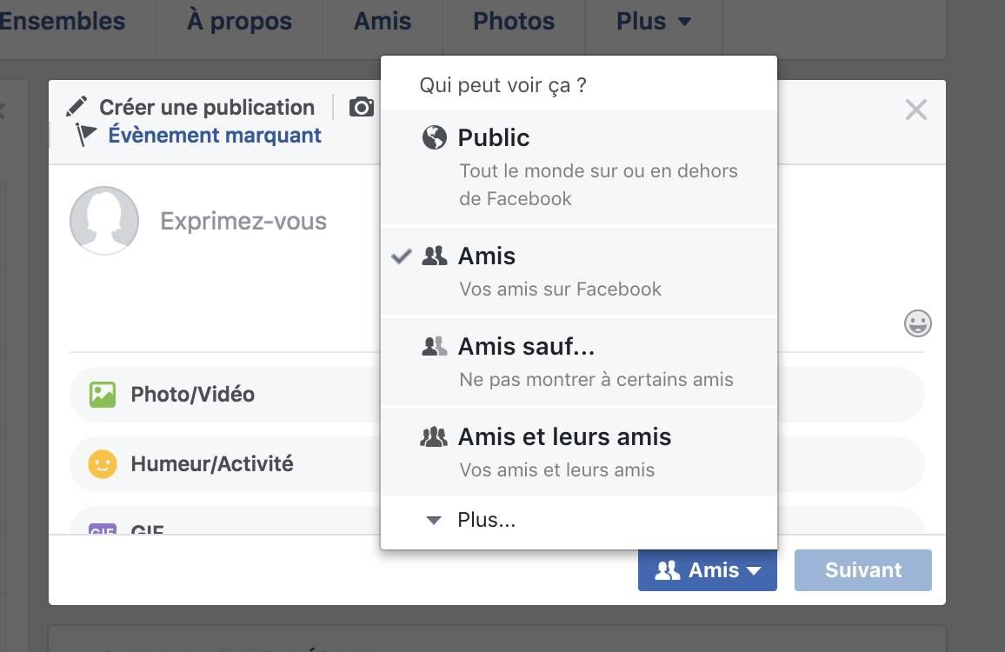This screenshot has height=652, width=1005.
Task: Choose Amis sauf... audience option
Action: tap(578, 362)
